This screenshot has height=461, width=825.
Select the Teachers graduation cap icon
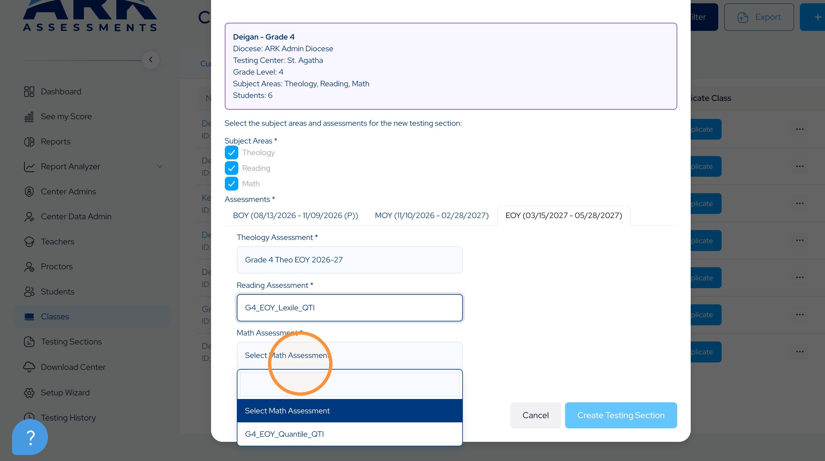(29, 241)
